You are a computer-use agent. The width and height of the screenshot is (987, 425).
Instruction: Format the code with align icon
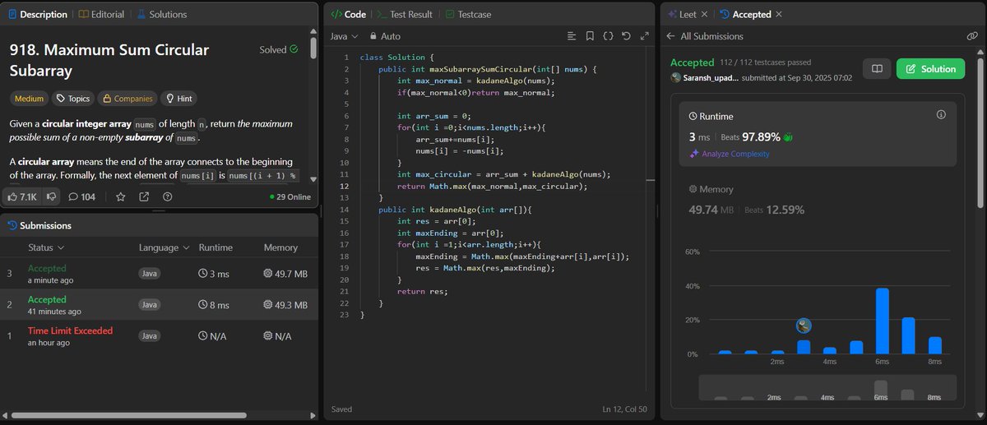[x=572, y=36]
